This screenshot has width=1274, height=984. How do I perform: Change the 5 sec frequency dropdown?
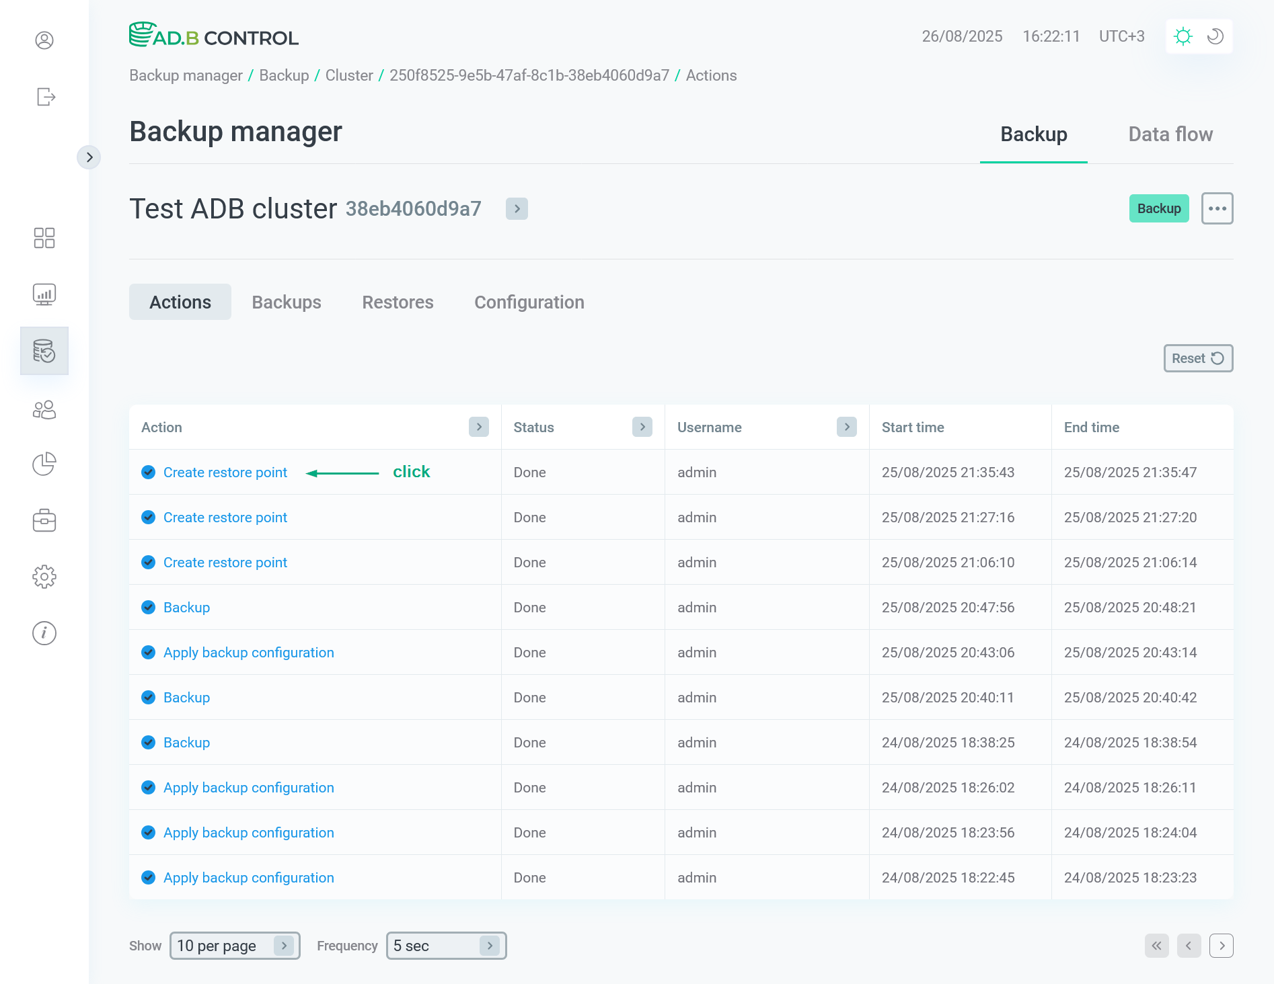point(446,946)
